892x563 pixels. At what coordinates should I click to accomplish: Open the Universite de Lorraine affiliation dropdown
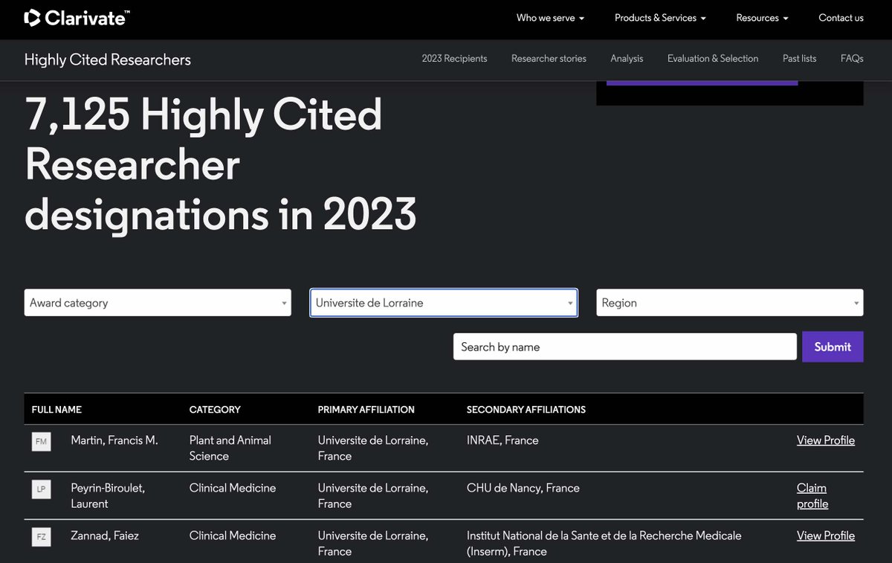point(444,303)
